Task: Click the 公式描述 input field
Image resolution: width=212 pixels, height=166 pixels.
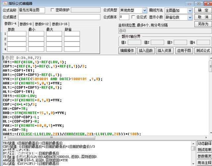Action: [59, 17]
